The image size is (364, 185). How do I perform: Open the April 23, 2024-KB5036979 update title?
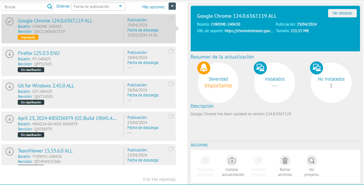coord(67,119)
